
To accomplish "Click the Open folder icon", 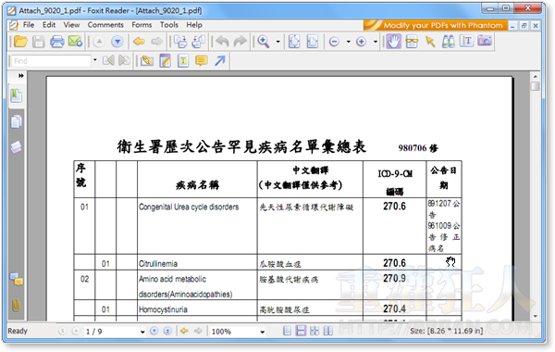I will point(20,42).
